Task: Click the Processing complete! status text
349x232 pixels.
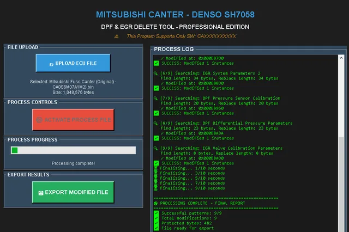Action: click(x=73, y=163)
